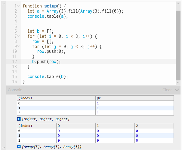Collapse the inner for loop fold arrow on line 9
The image size is (182, 150).
coord(19,46)
